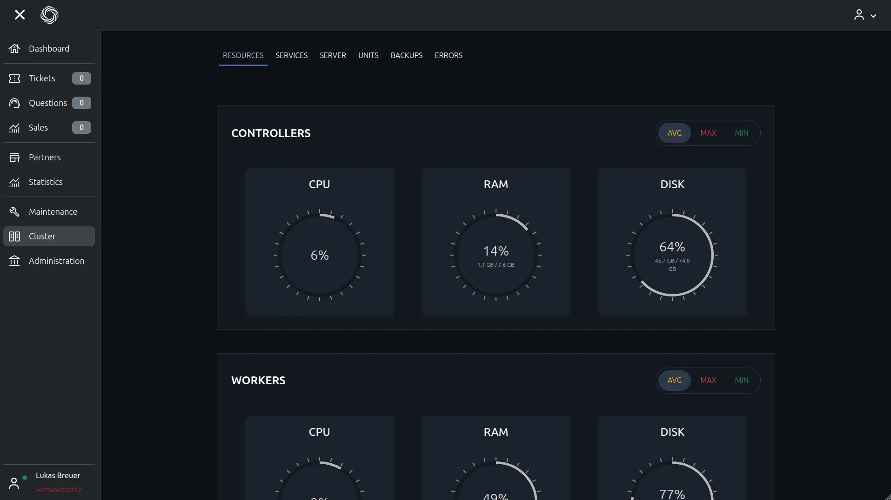
Task: Click the Lukas Breuer profile name
Action: (x=58, y=475)
